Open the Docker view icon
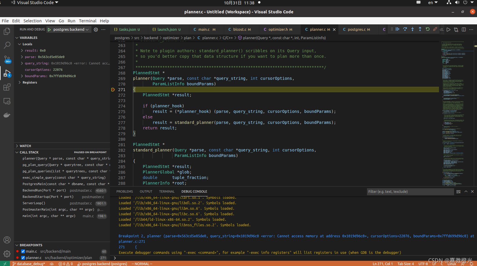 coord(7,115)
